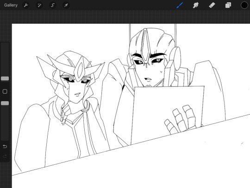Image resolution: width=250 pixels, height=188 pixels.
Task: Open the Actions wrench menu
Action: click(x=26, y=5)
